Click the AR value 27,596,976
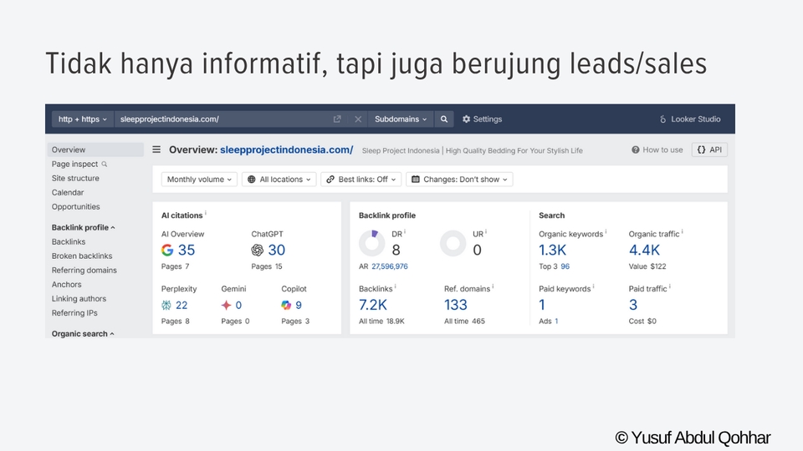The width and height of the screenshot is (803, 451). click(390, 266)
